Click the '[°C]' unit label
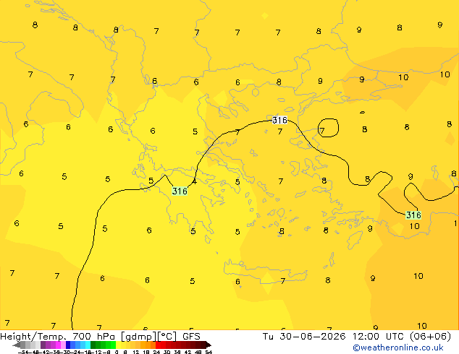Screen dimensions: 459x354 point(167,337)
